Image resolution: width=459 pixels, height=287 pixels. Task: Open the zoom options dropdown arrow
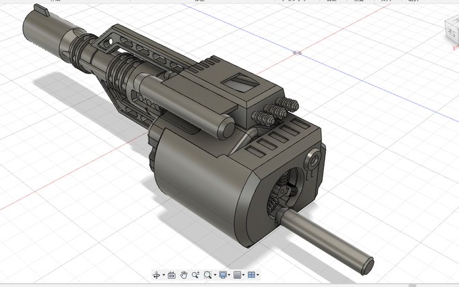click(x=215, y=275)
